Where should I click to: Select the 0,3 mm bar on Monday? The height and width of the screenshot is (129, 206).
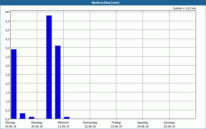point(22,116)
